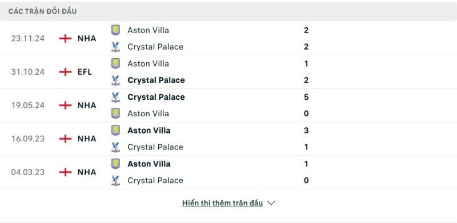Click Các trận đối đầu section header
The height and width of the screenshot is (223, 457).
click(42, 11)
